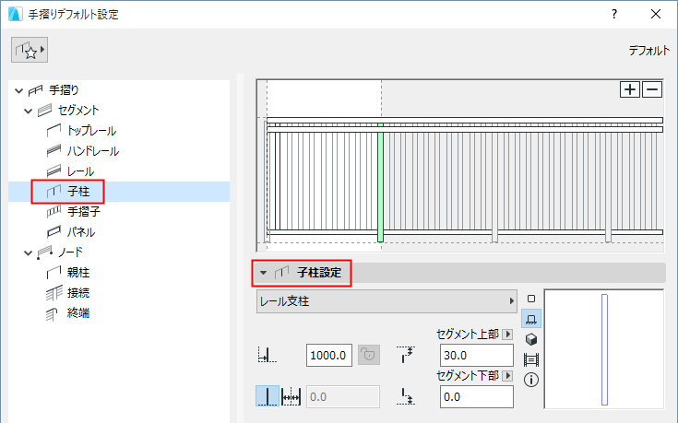
Task: Switch to plan view preview icon
Action: (531, 299)
